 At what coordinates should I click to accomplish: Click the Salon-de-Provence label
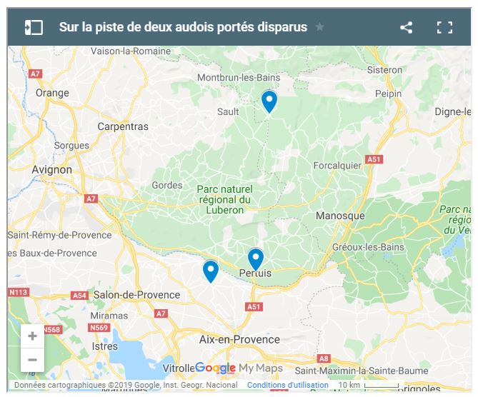(x=136, y=295)
